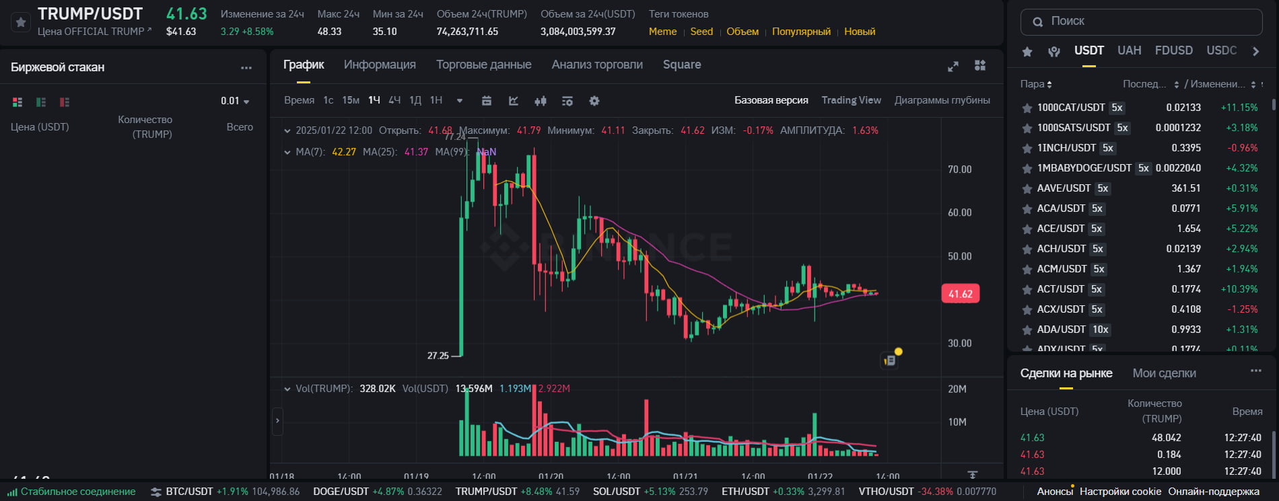Click the pair list vertical scrollbar

point(1274,104)
